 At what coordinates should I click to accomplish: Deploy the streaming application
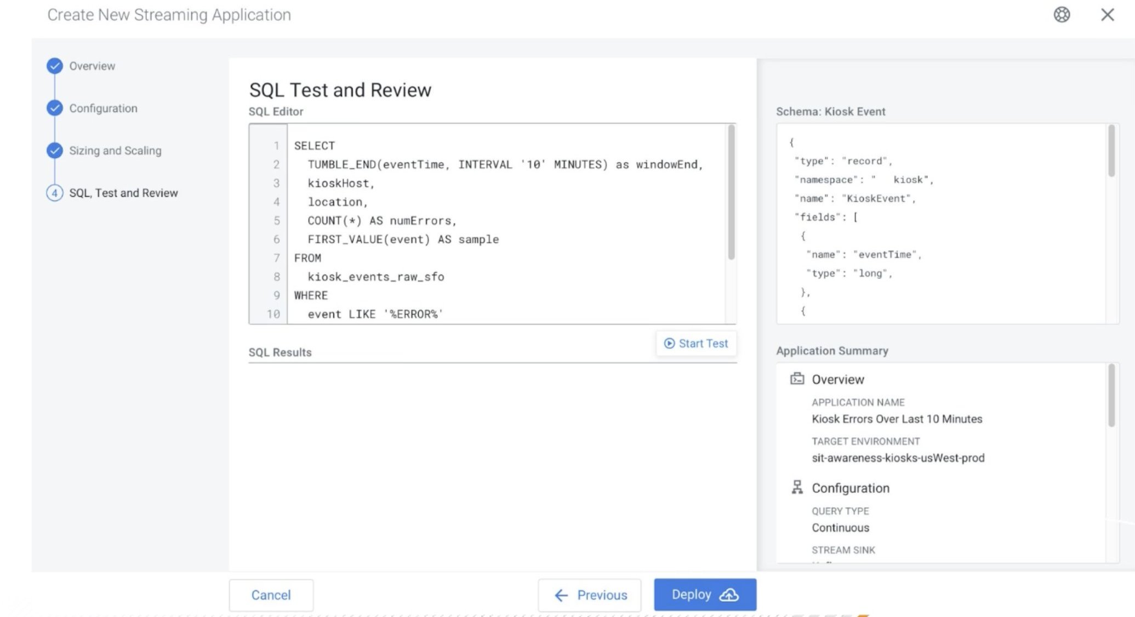704,595
